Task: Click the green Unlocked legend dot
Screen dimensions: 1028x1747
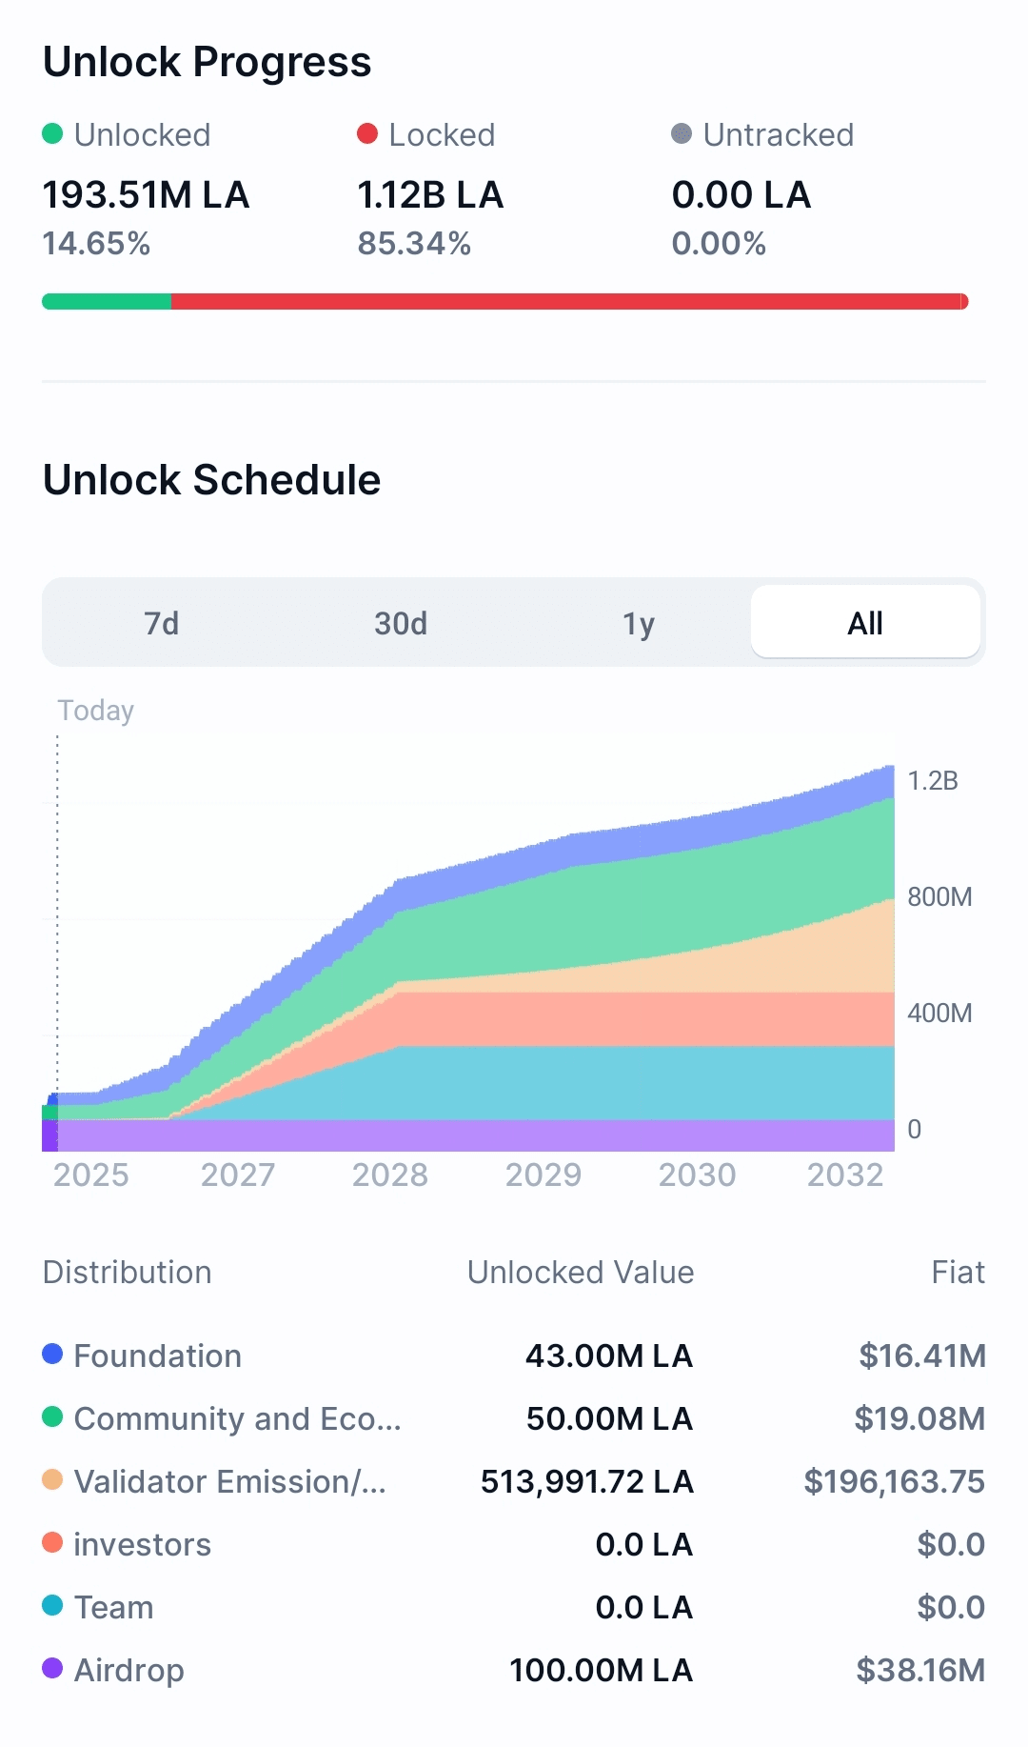Action: 52,133
